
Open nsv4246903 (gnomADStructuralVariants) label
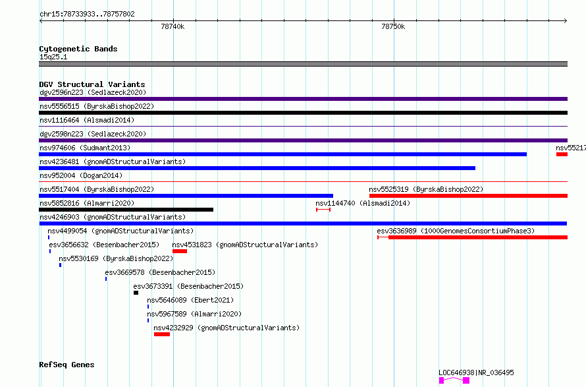point(113,217)
